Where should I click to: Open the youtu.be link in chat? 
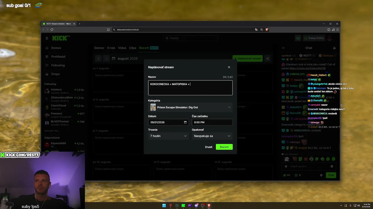307,69
